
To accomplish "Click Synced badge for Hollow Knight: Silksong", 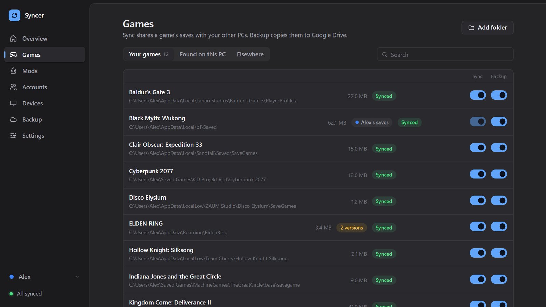I will (x=384, y=254).
